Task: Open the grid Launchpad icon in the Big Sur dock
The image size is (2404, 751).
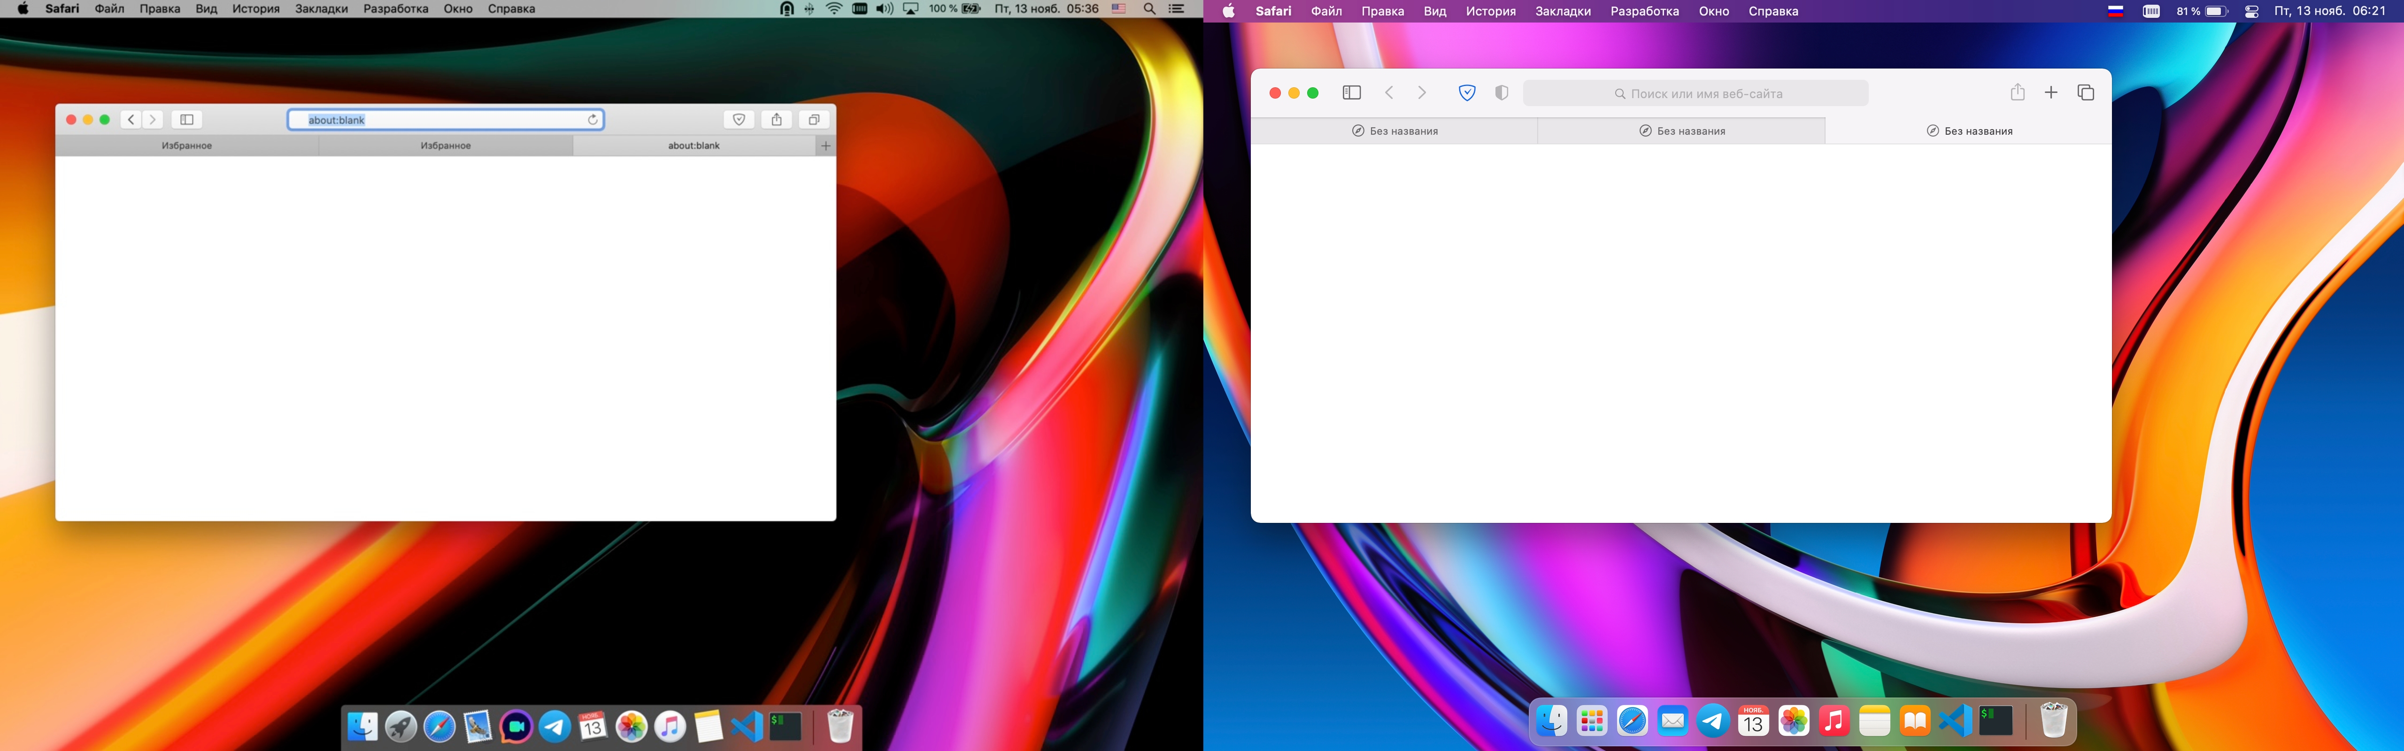Action: (1592, 720)
